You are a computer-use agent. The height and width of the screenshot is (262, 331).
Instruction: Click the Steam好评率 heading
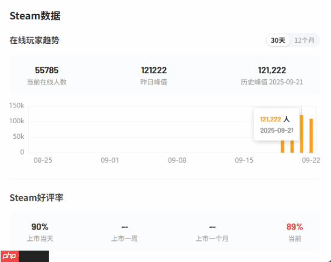click(36, 198)
